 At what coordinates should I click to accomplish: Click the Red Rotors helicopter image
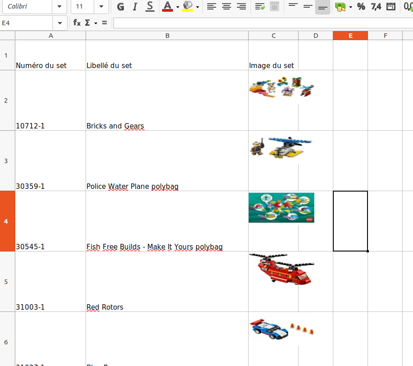point(281,269)
